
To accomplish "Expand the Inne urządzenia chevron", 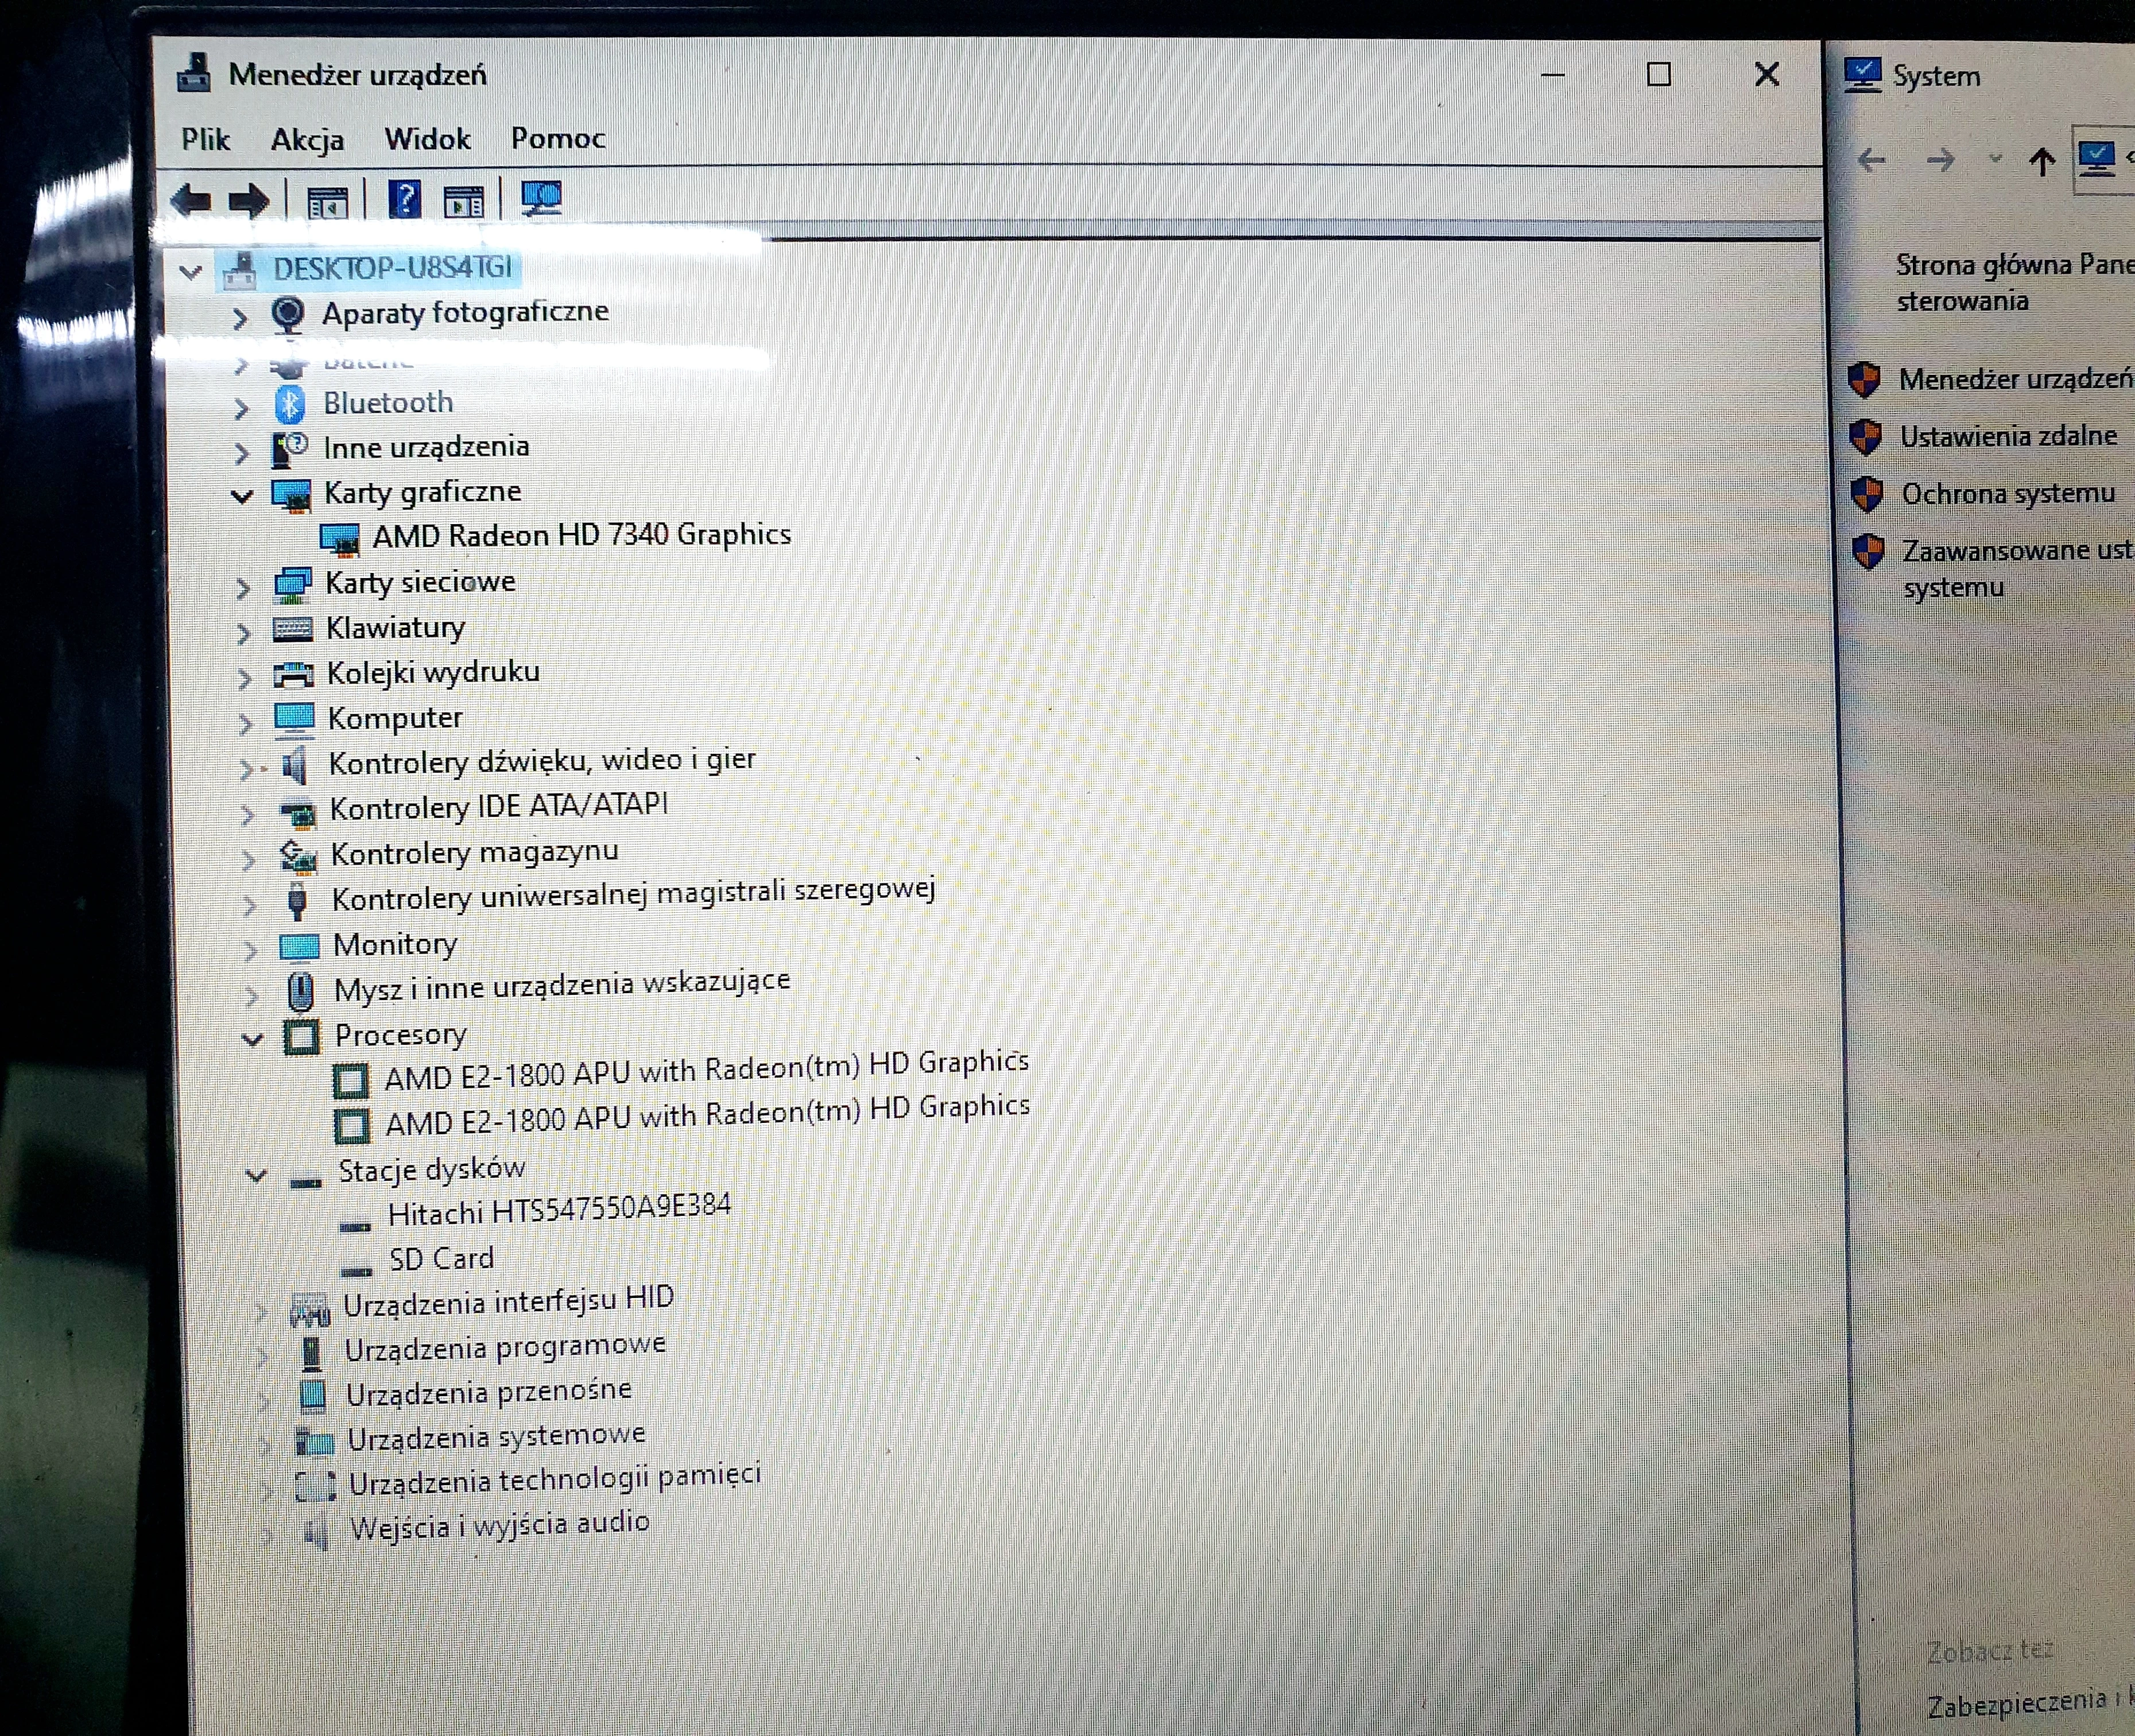I will point(241,453).
